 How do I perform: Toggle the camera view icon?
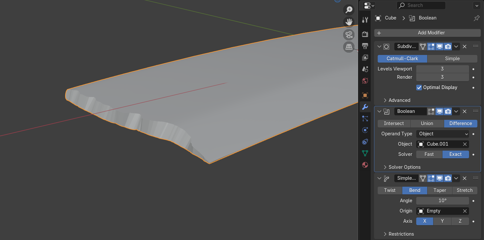(348, 34)
